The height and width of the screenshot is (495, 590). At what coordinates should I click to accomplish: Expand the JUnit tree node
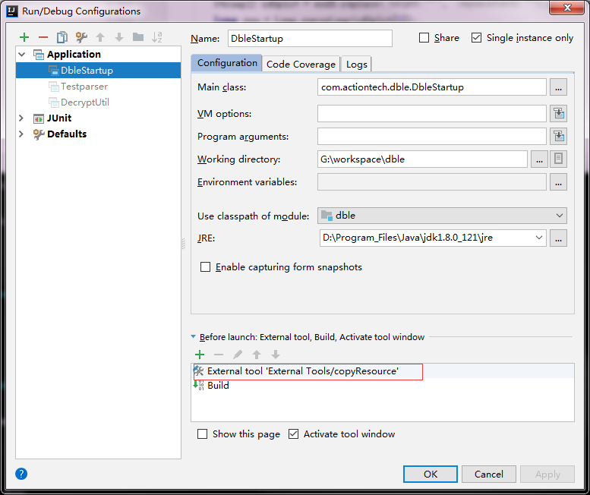pyautogui.click(x=21, y=118)
